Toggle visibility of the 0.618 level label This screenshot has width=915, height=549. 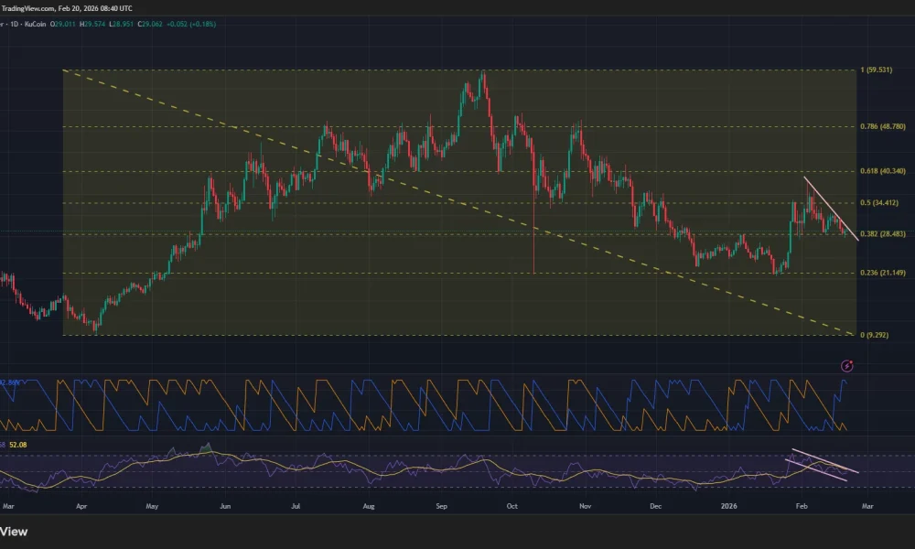coord(881,171)
